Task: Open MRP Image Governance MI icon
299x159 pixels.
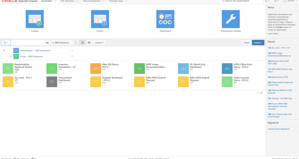Action: tap(139, 69)
